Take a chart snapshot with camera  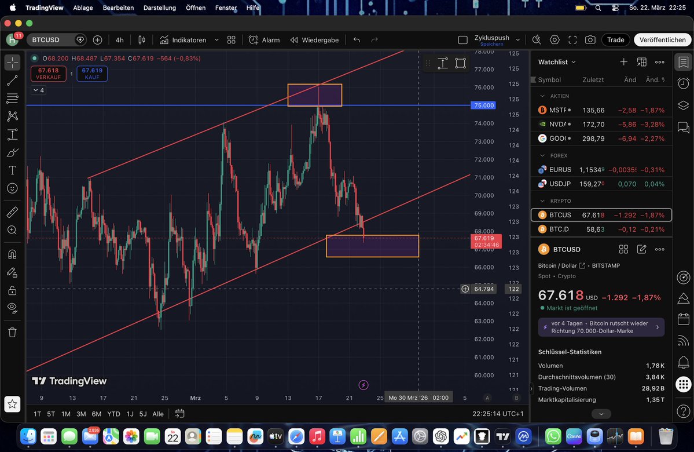tap(590, 40)
